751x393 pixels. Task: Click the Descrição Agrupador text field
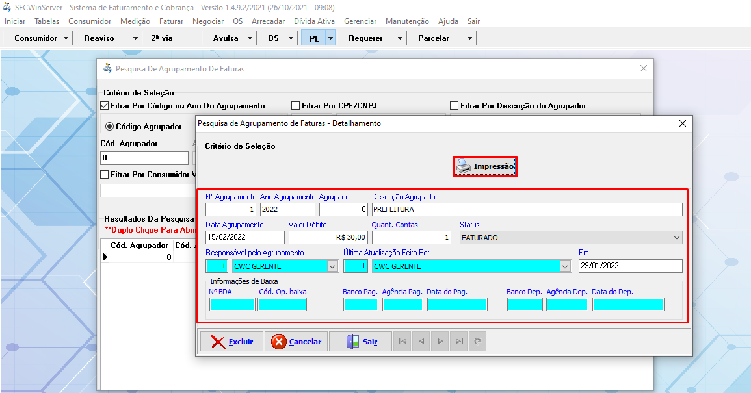tap(527, 210)
